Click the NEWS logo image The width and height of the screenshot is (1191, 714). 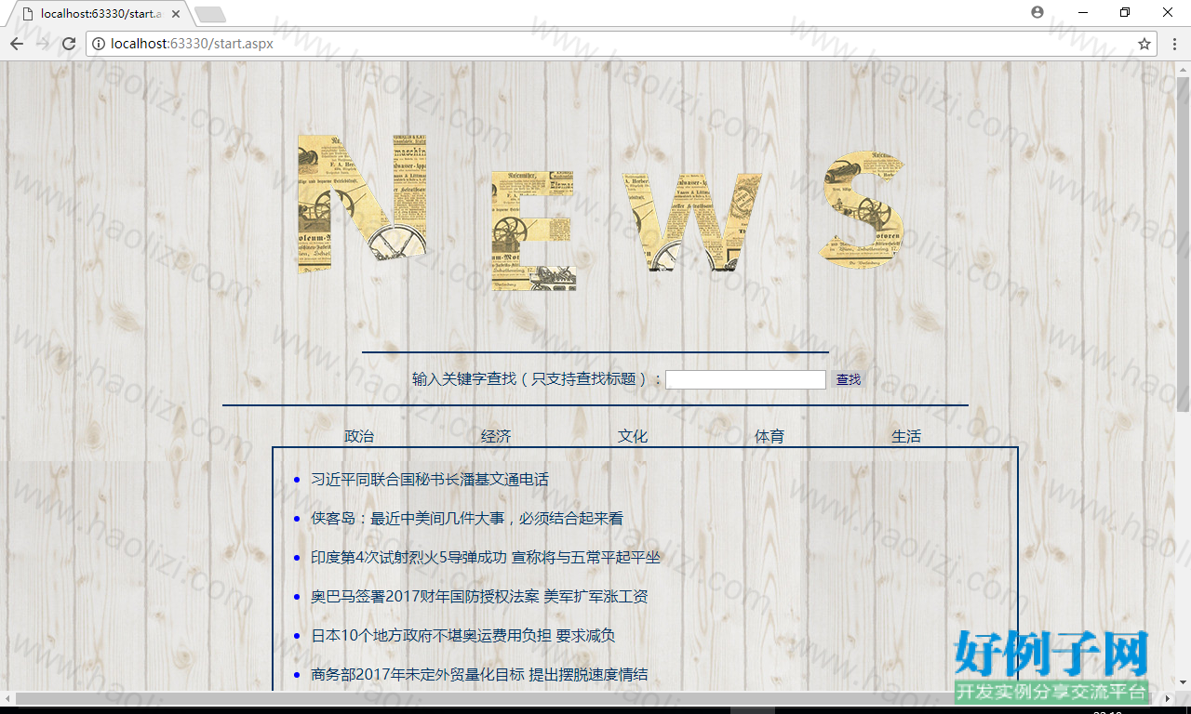click(601, 212)
